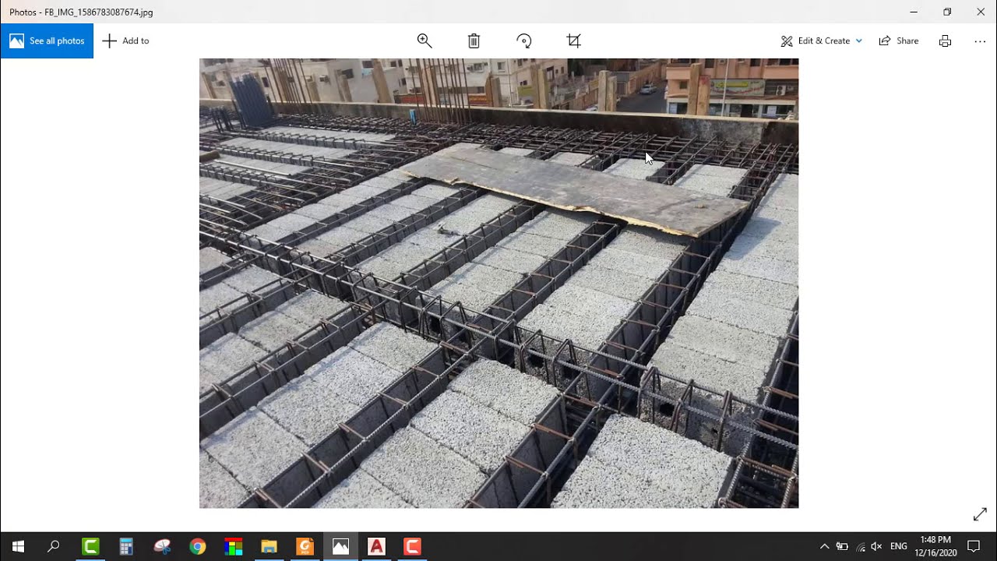The height and width of the screenshot is (561, 997).
Task: Close the Photos window
Action: pyautogui.click(x=981, y=12)
